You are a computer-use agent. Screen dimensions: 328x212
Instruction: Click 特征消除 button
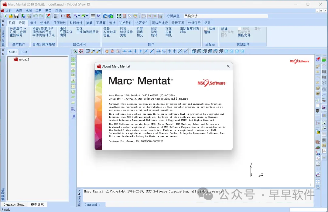[126, 32]
